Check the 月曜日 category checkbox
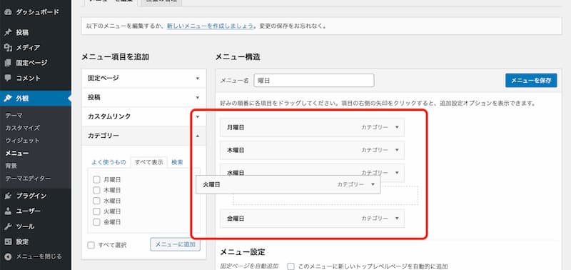The height and width of the screenshot is (270, 571). 96,179
